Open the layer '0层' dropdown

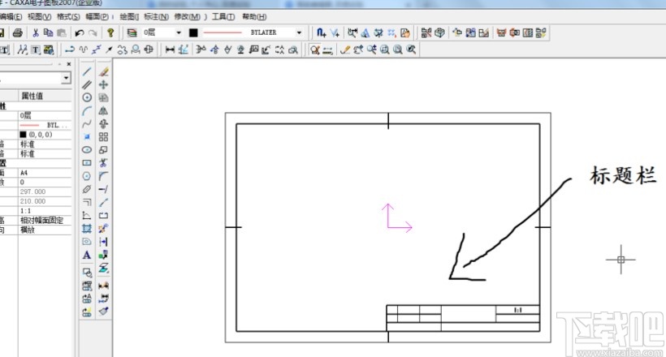179,32
